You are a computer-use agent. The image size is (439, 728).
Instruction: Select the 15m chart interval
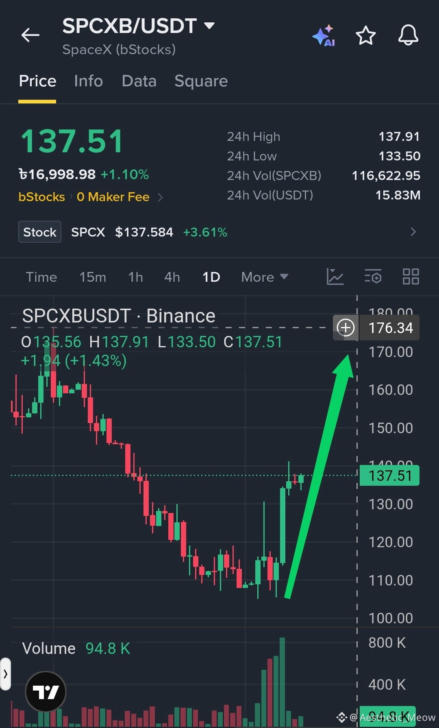(93, 277)
